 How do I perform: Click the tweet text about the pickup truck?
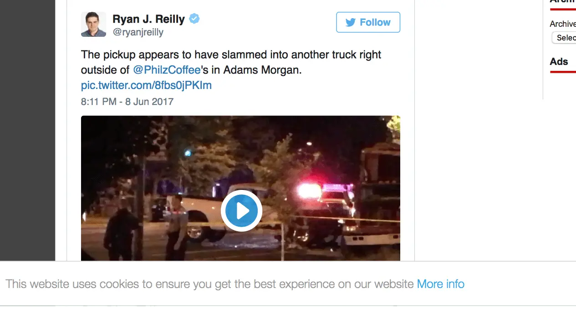click(x=231, y=63)
